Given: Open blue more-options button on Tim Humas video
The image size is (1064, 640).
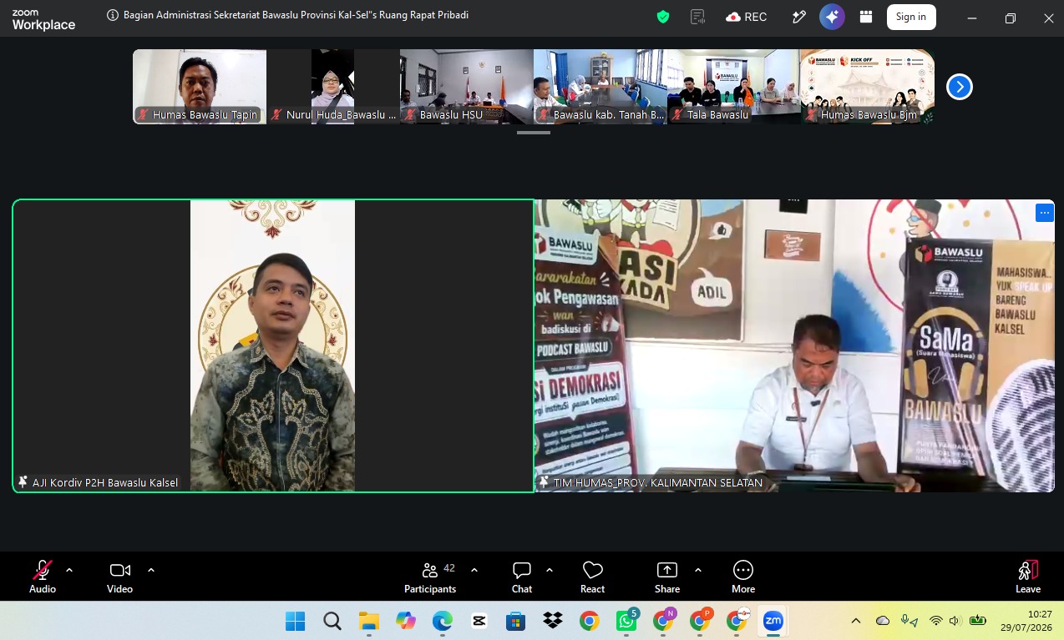Looking at the screenshot, I should coord(1044,213).
